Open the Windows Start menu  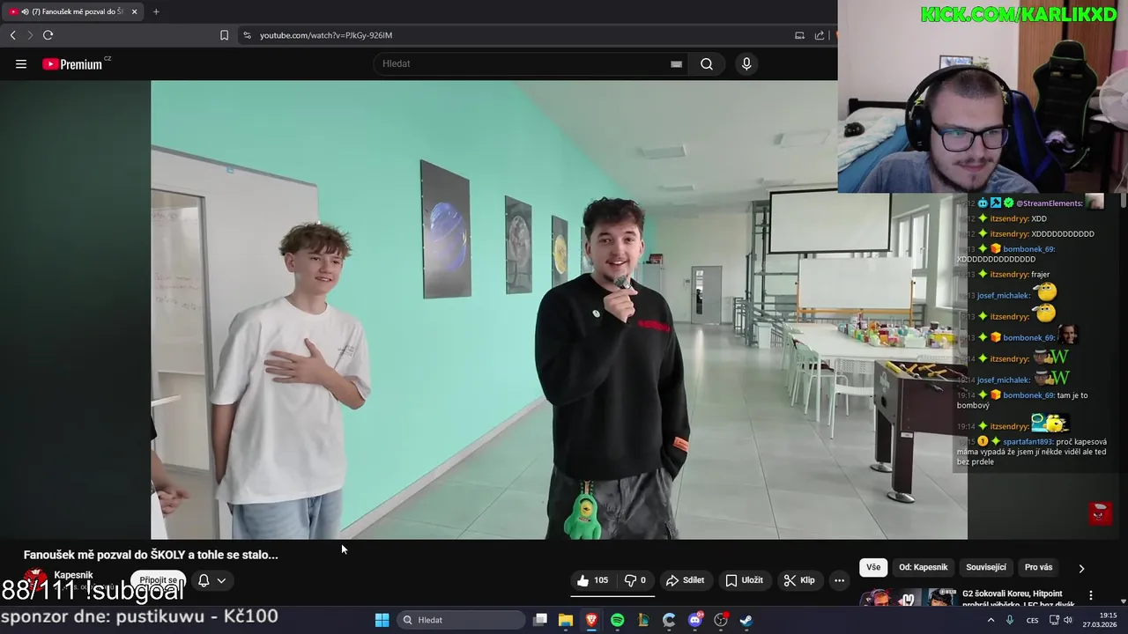click(382, 620)
